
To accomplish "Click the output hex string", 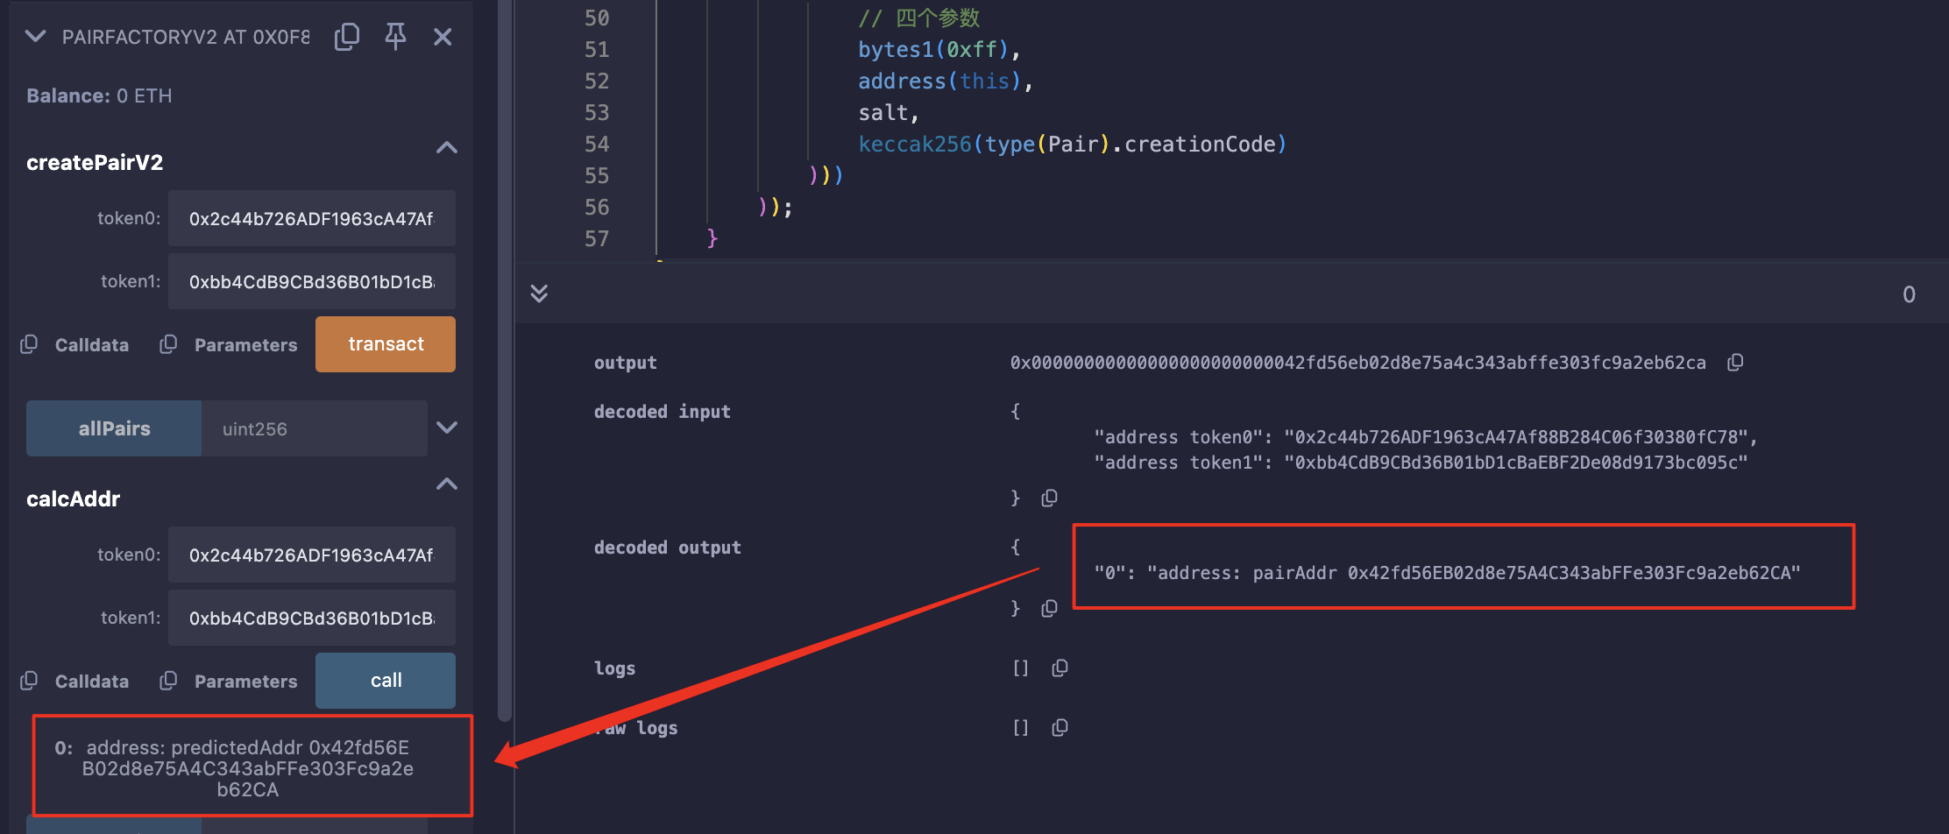I will click(1358, 363).
